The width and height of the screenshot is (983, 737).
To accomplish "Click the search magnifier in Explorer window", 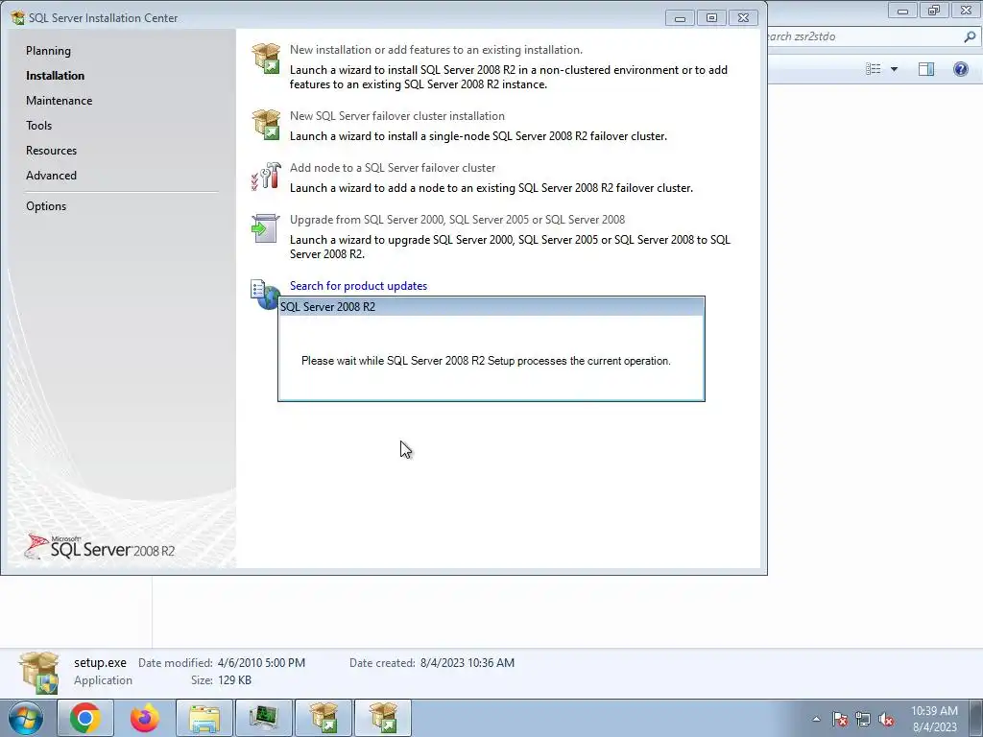I will (970, 37).
